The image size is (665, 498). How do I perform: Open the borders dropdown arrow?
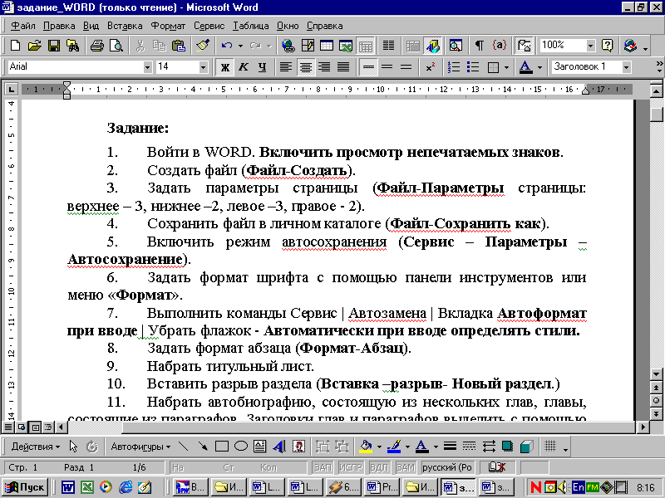click(x=506, y=67)
